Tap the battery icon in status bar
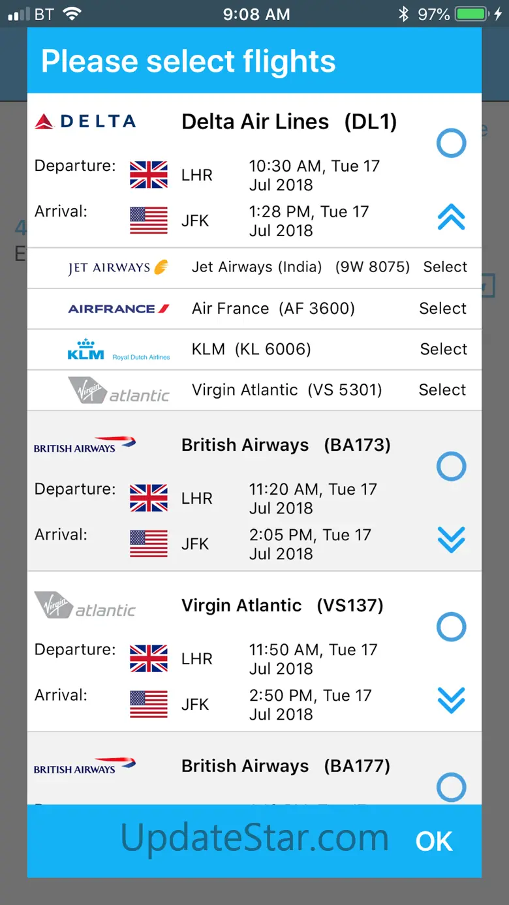Image resolution: width=509 pixels, height=905 pixels. click(x=471, y=14)
